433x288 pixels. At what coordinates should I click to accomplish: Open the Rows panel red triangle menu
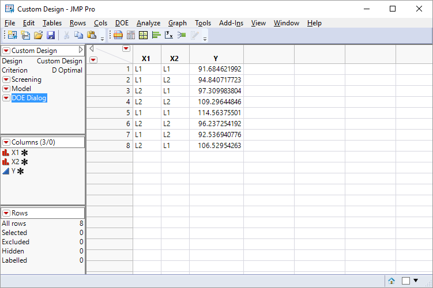point(6,213)
